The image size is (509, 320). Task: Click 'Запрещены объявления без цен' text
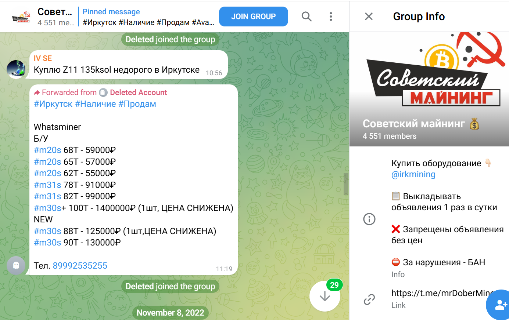click(448, 235)
